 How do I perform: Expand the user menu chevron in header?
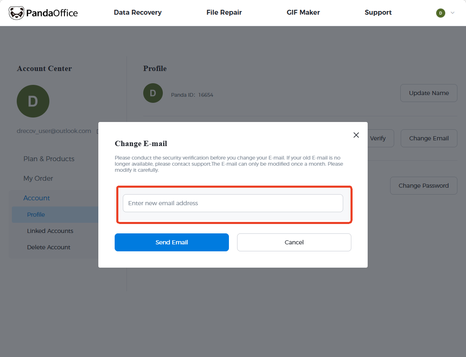pyautogui.click(x=453, y=13)
